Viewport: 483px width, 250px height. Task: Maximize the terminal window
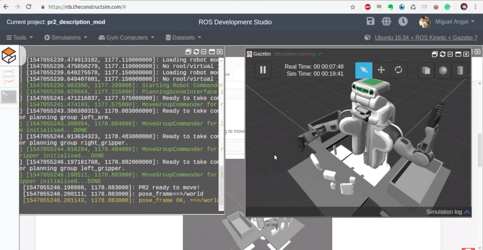(212, 51)
